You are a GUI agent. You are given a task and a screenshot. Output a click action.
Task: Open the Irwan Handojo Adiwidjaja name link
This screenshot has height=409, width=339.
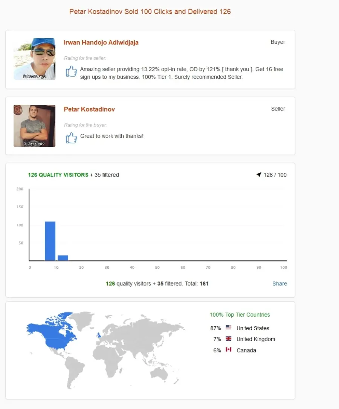coord(101,42)
